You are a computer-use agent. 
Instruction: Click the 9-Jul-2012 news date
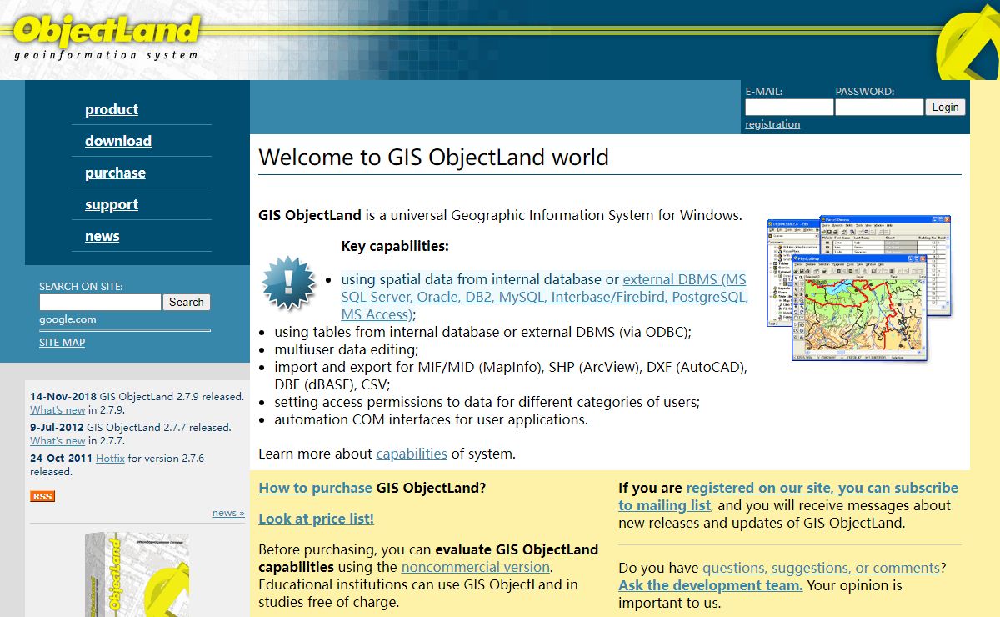coord(57,428)
